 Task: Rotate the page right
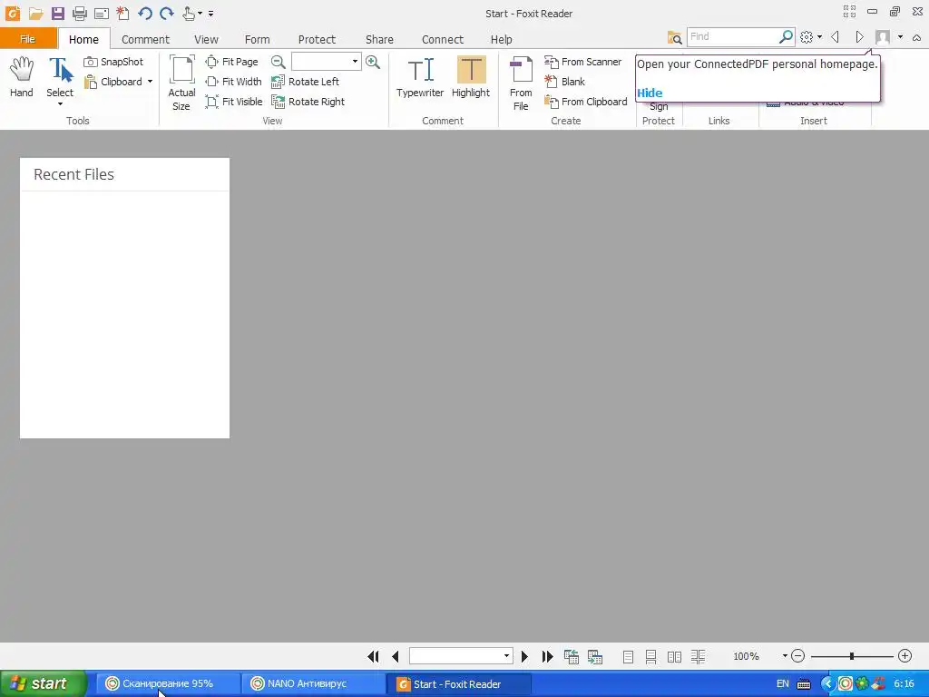point(308,102)
